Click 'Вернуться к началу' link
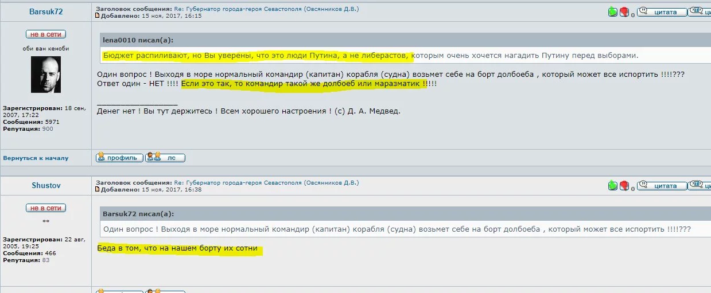This screenshot has width=711, height=293. coord(36,158)
